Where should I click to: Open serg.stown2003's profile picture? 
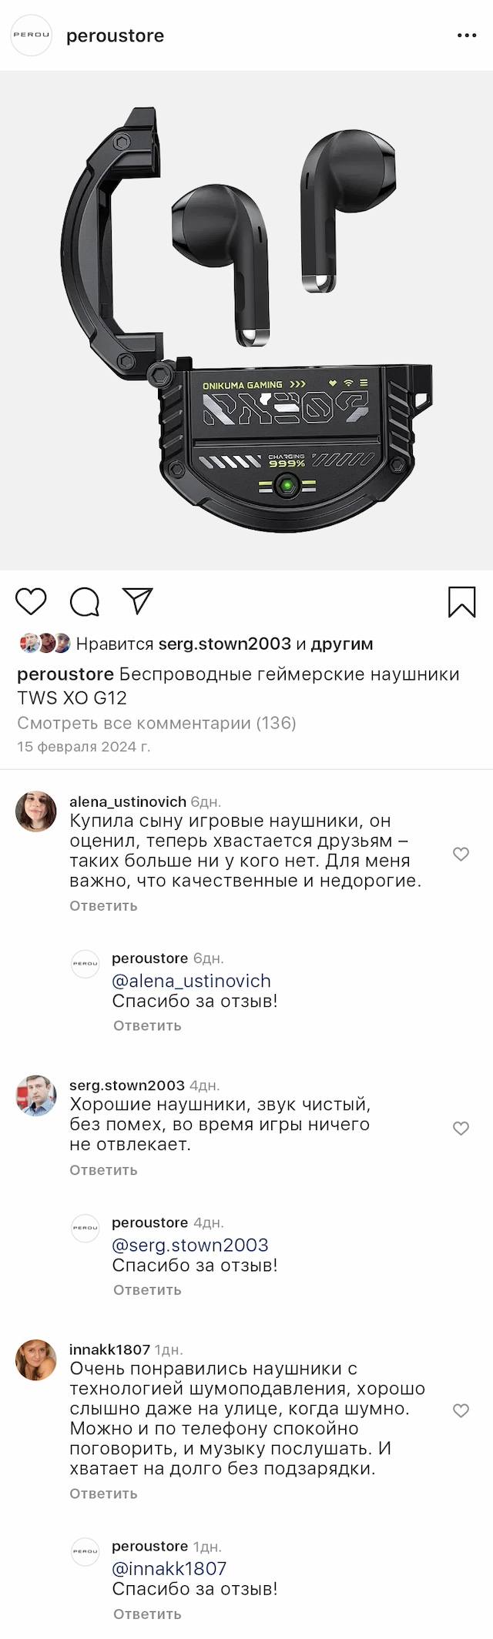(36, 1095)
